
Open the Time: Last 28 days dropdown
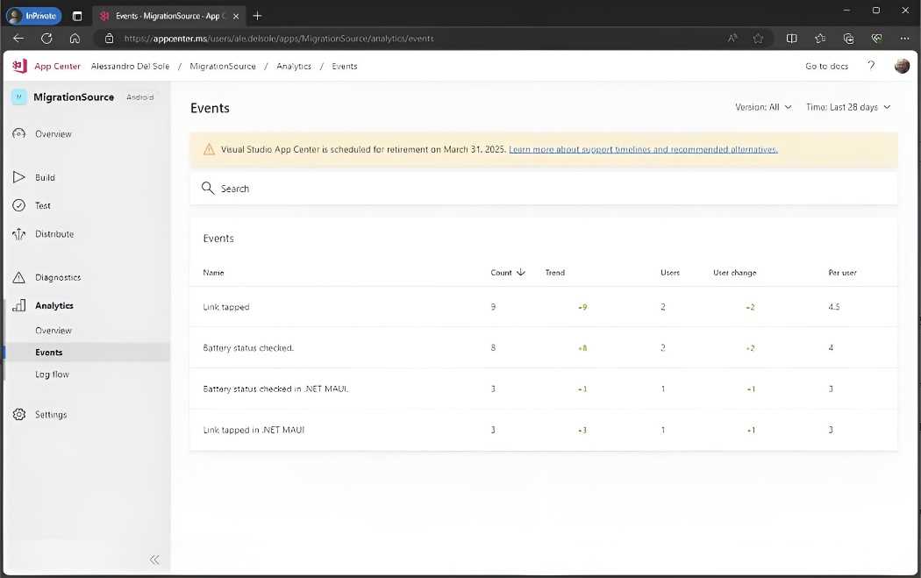point(846,106)
